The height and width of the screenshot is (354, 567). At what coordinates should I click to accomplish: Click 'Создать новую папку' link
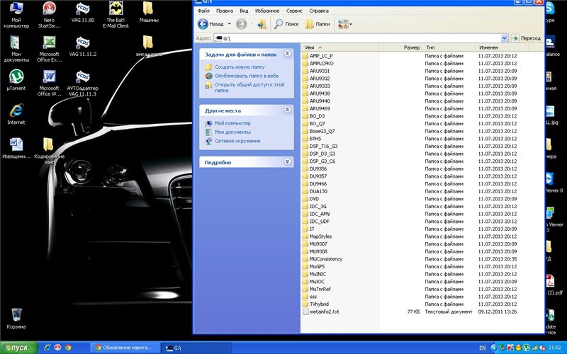tap(239, 67)
